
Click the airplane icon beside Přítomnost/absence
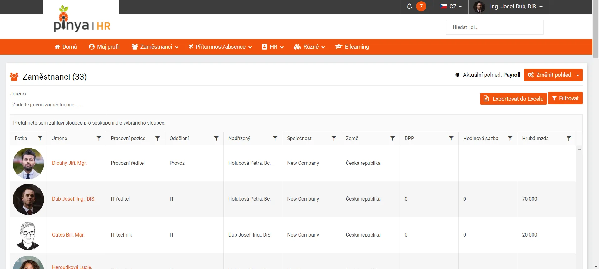point(191,47)
